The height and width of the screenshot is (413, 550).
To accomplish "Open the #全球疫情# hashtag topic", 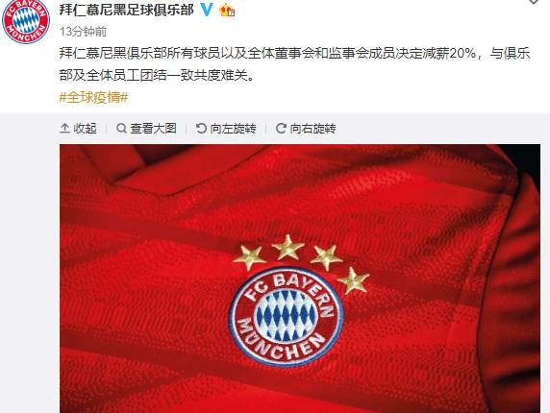I will pos(93,97).
